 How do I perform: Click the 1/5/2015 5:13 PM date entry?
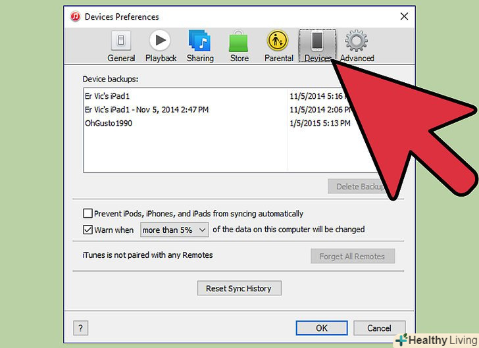click(x=320, y=123)
